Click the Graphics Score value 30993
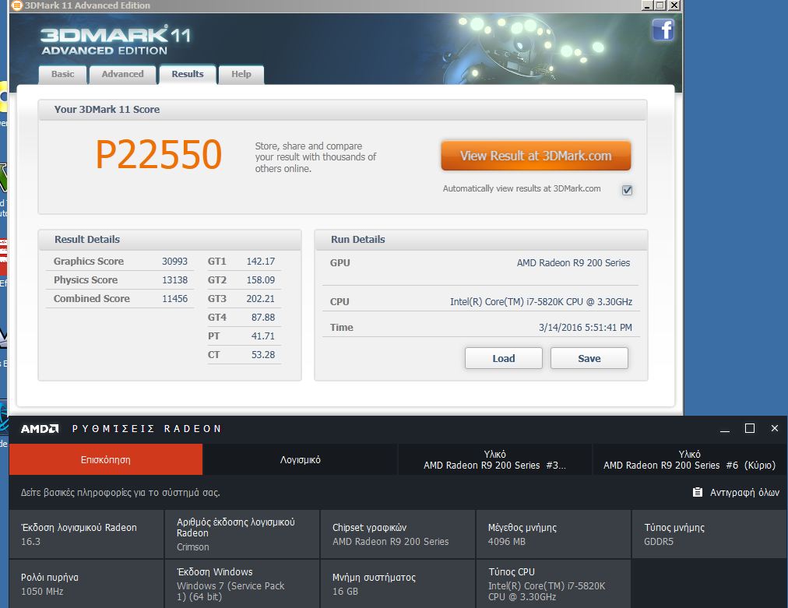The height and width of the screenshot is (608, 788). (174, 262)
